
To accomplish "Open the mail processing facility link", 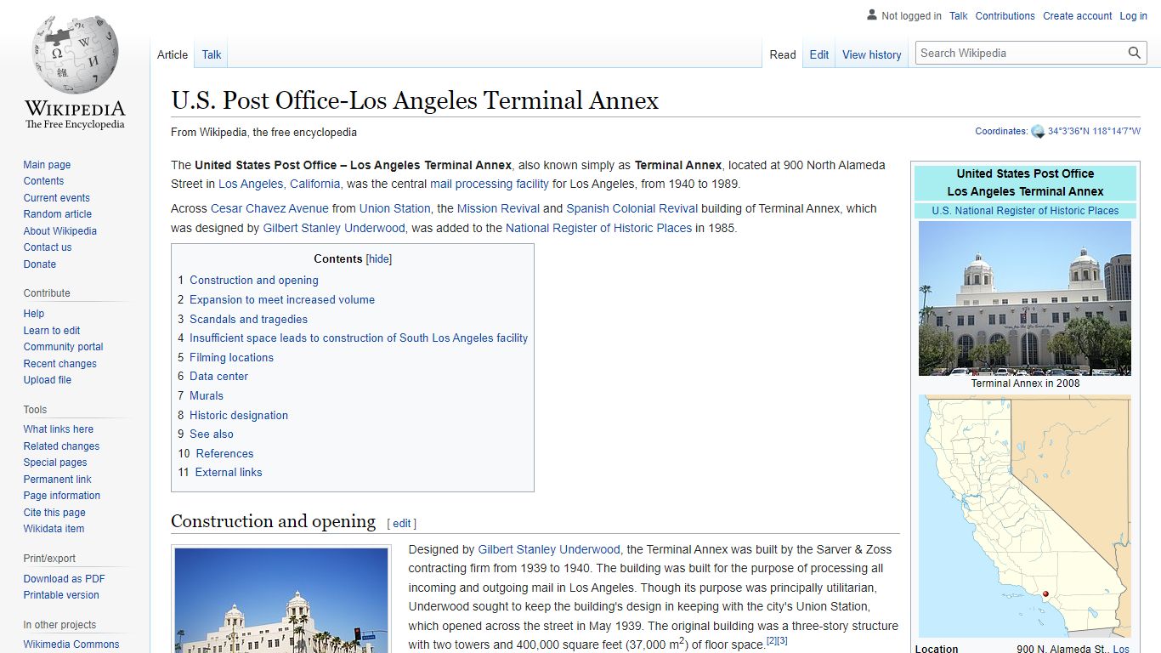I will click(x=490, y=184).
